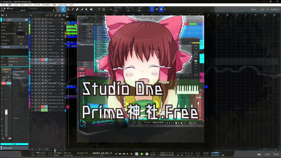Open the track list hamburger icon
This screenshot has width=281, height=158.
2,16
